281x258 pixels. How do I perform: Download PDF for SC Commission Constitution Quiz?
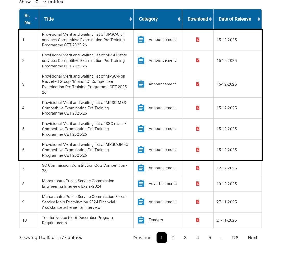(x=198, y=168)
